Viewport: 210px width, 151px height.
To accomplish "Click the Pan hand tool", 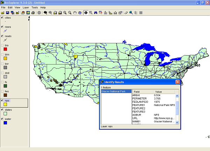I will [x=75, y=13].
